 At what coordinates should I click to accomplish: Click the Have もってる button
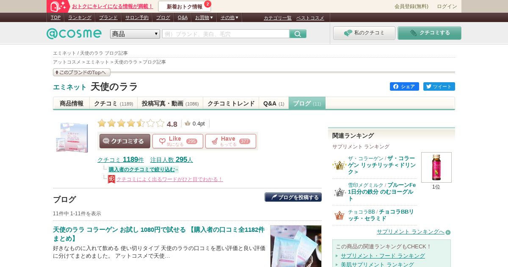click(231, 141)
